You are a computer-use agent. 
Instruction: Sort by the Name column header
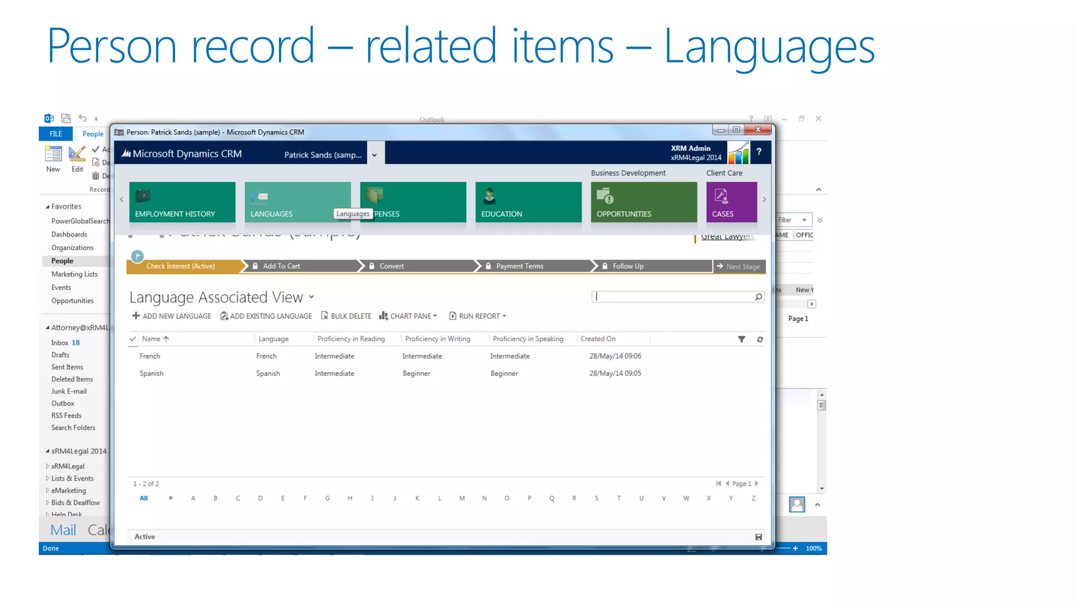pos(156,339)
